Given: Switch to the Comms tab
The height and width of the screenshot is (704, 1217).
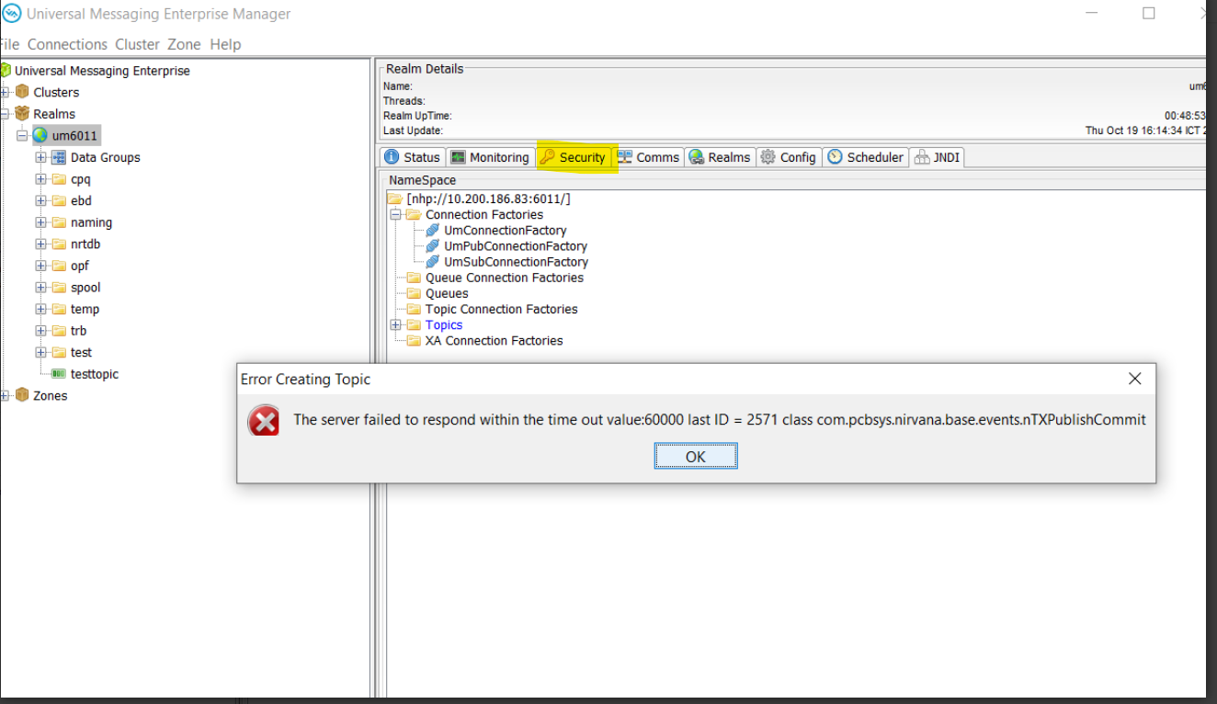Looking at the screenshot, I should [x=648, y=157].
